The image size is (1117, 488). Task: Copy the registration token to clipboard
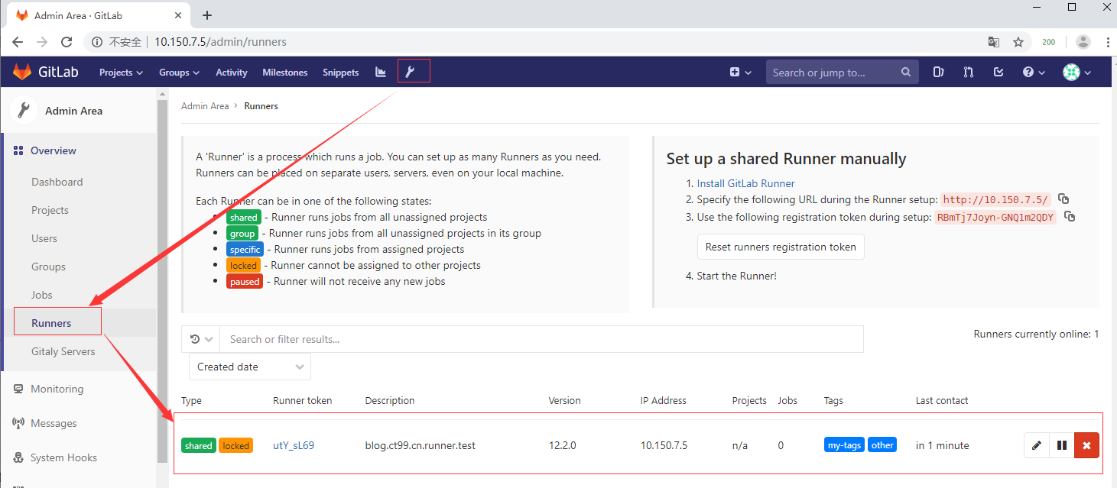click(1070, 217)
